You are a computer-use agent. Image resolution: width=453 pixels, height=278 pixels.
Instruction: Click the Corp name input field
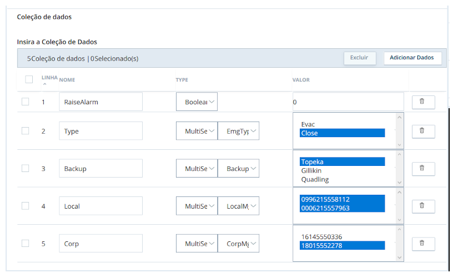click(x=101, y=244)
